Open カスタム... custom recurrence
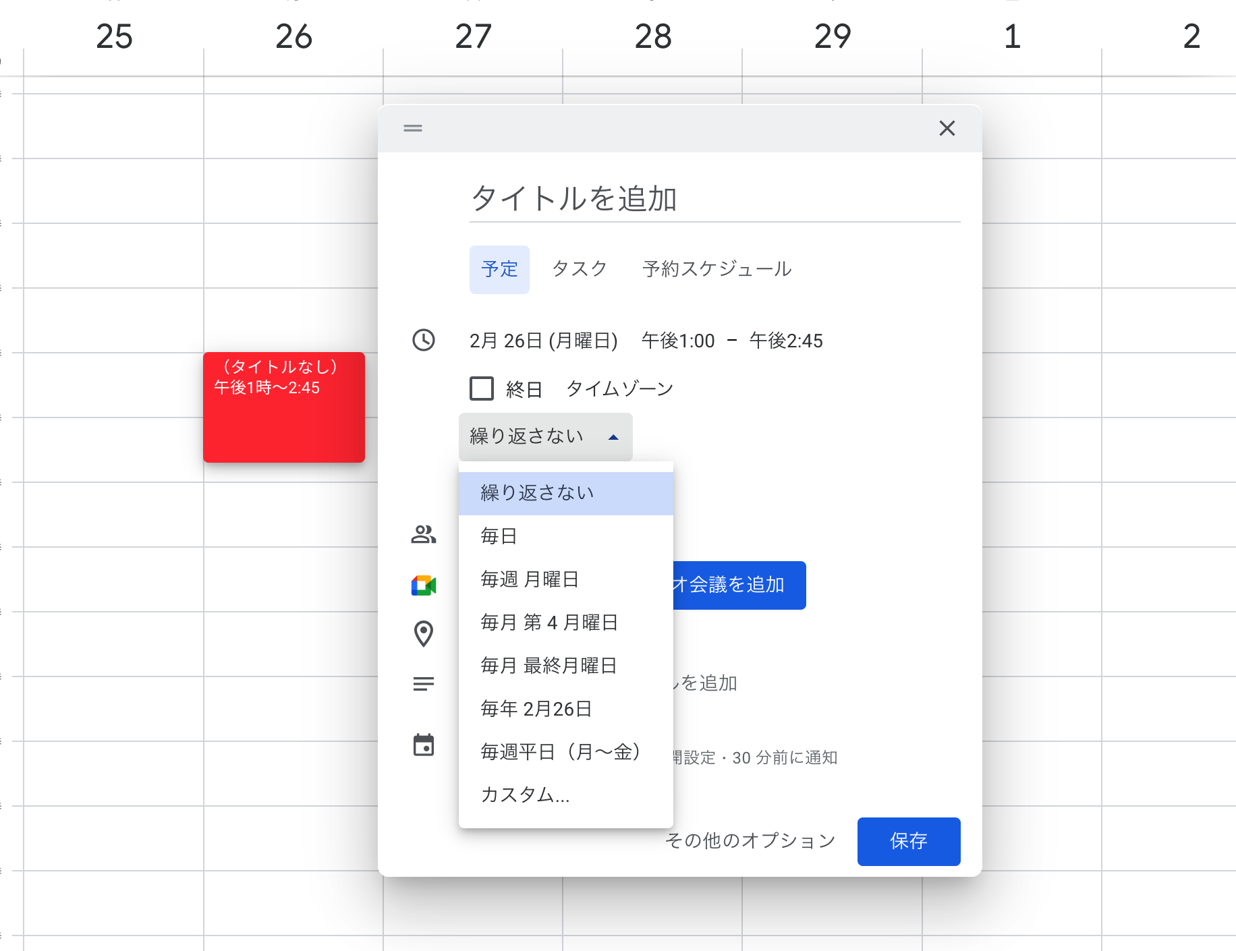The height and width of the screenshot is (951, 1236). click(566, 796)
